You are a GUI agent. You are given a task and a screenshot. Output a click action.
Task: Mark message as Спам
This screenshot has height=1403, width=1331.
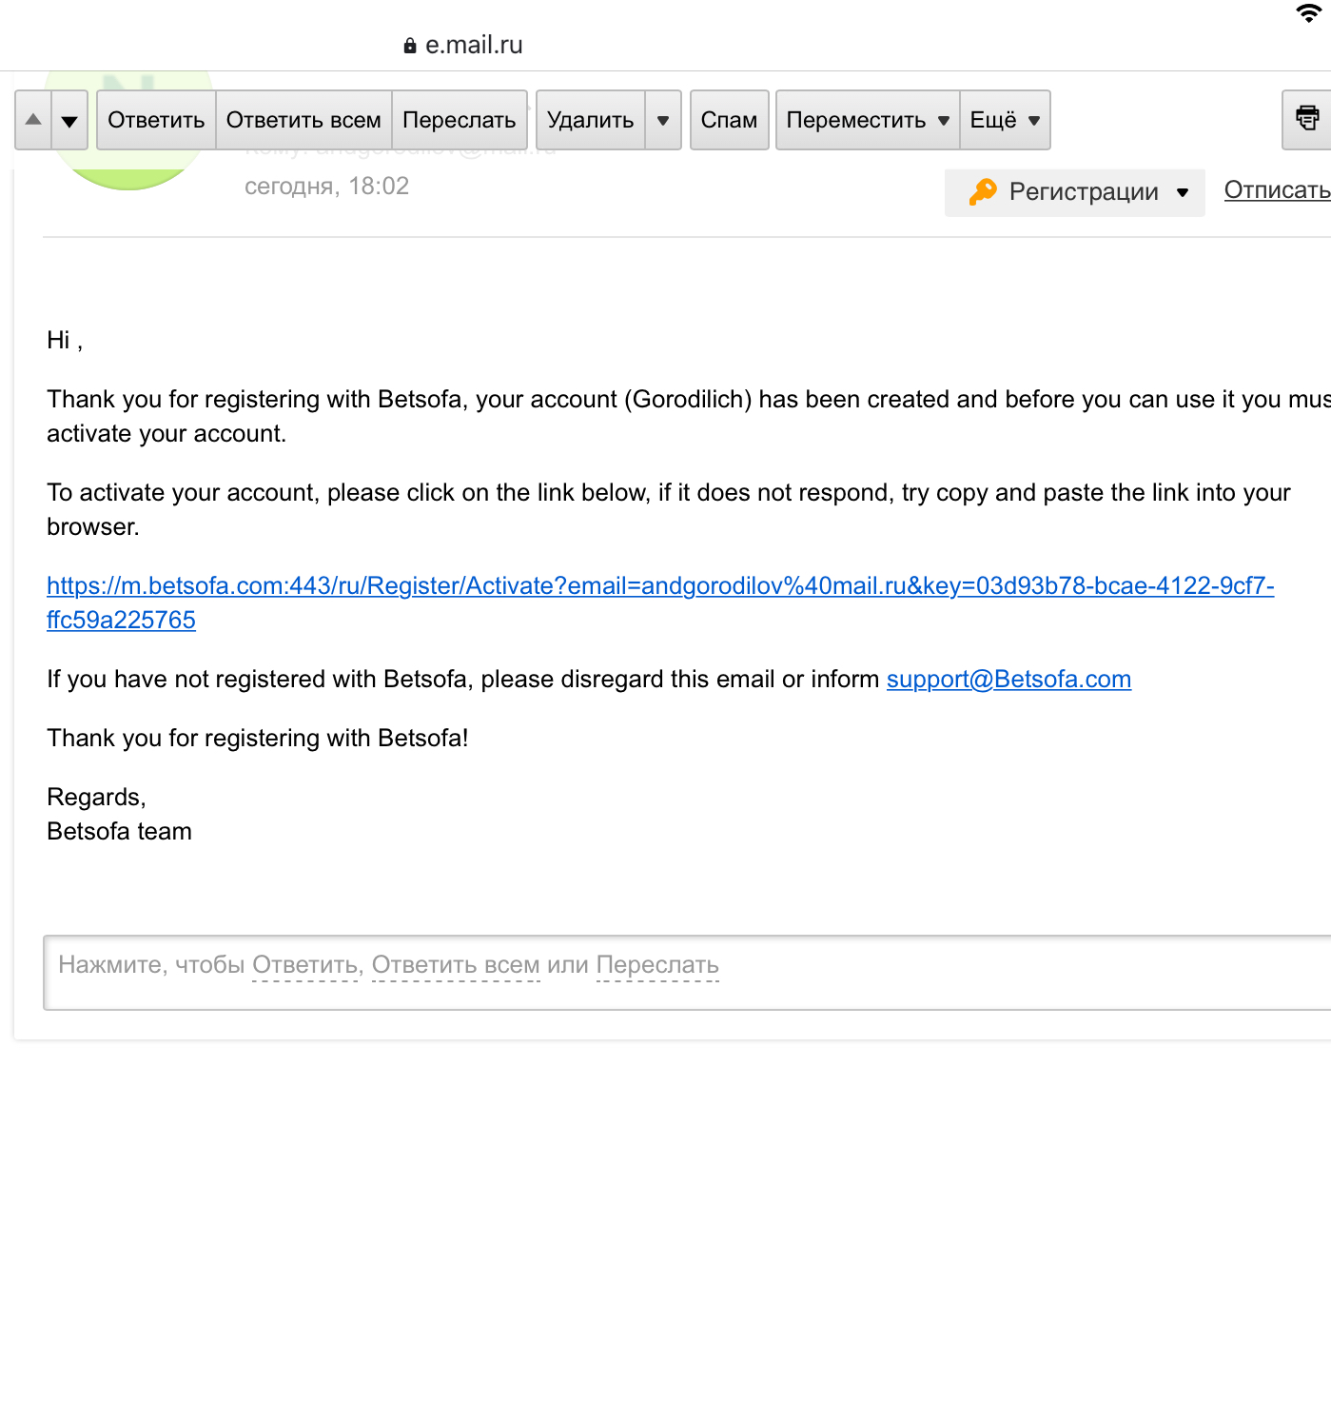click(x=729, y=120)
